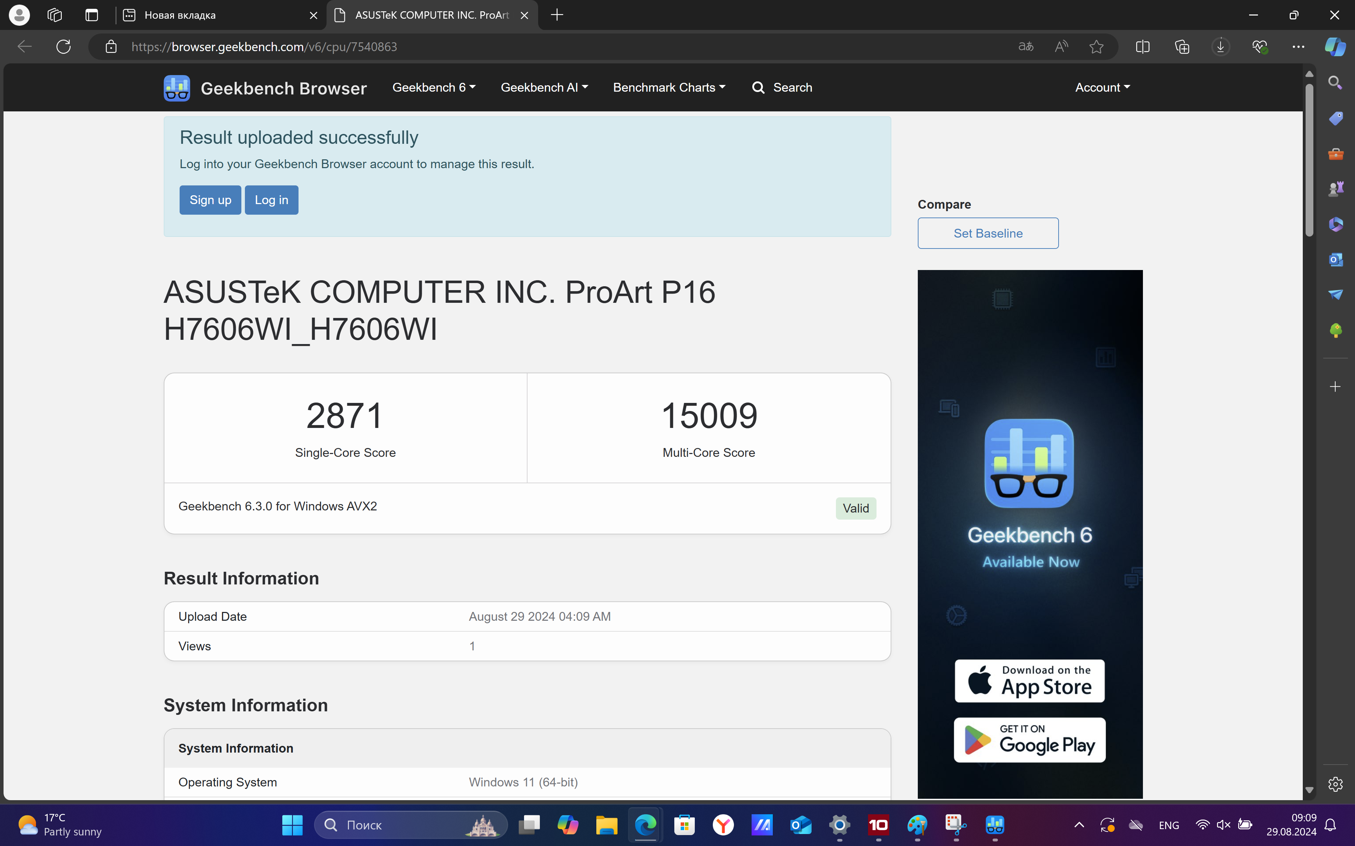The width and height of the screenshot is (1355, 846).
Task: Open the weather widget Partly sunny
Action: click(x=60, y=825)
